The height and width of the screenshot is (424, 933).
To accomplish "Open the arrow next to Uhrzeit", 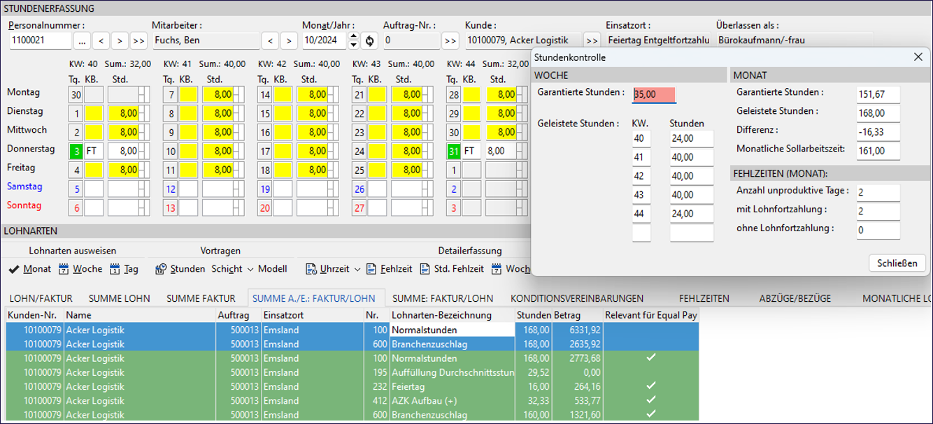I will (357, 269).
